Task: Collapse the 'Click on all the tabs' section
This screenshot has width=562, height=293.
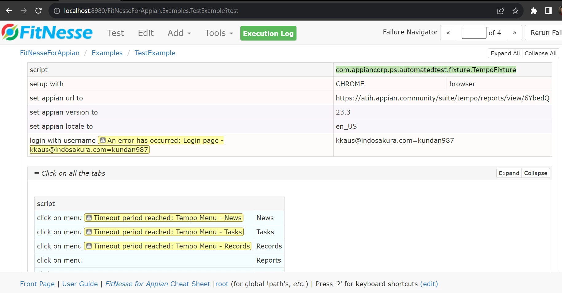Action: 37,173
